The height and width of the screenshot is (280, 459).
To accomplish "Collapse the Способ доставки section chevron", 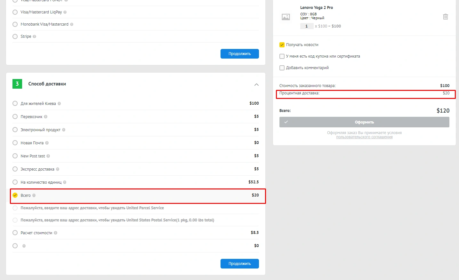I will [x=256, y=84].
